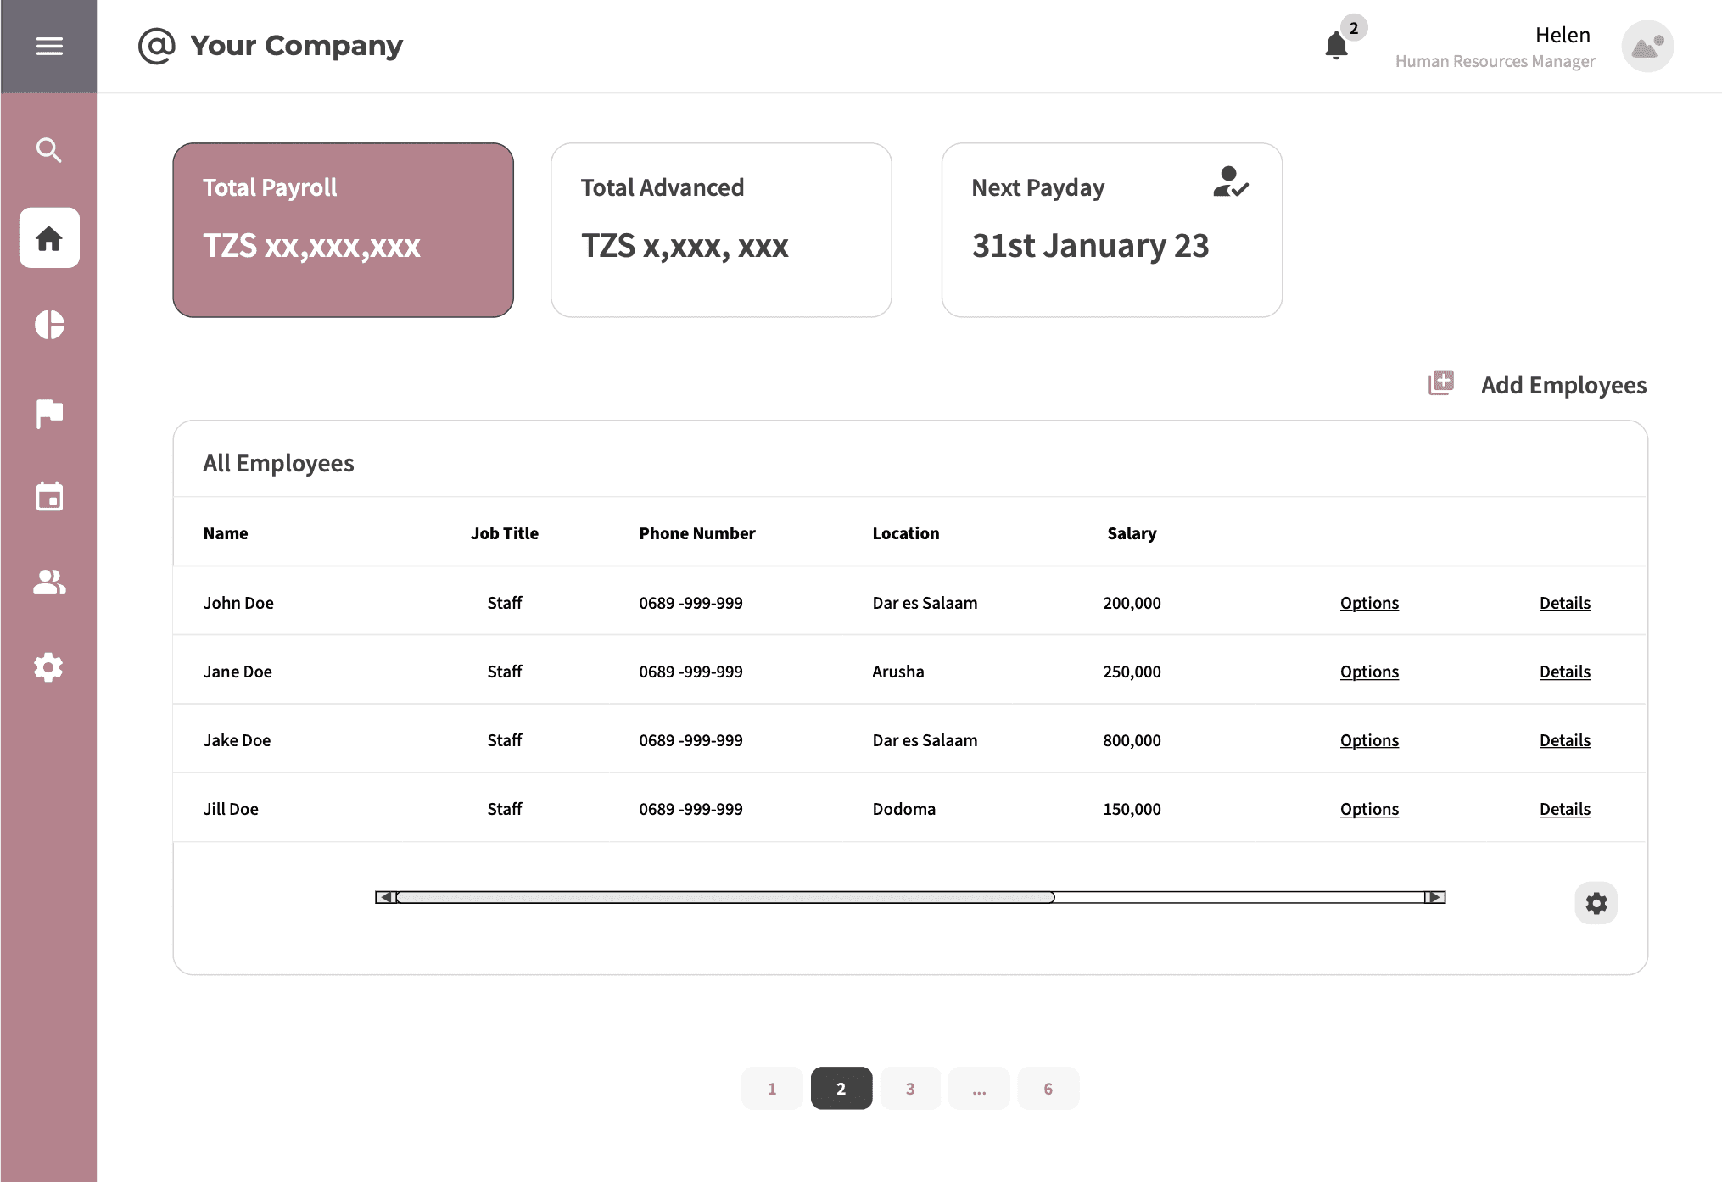Click the flag icon in the sidebar
Image resolution: width=1722 pixels, height=1182 pixels.
point(48,412)
